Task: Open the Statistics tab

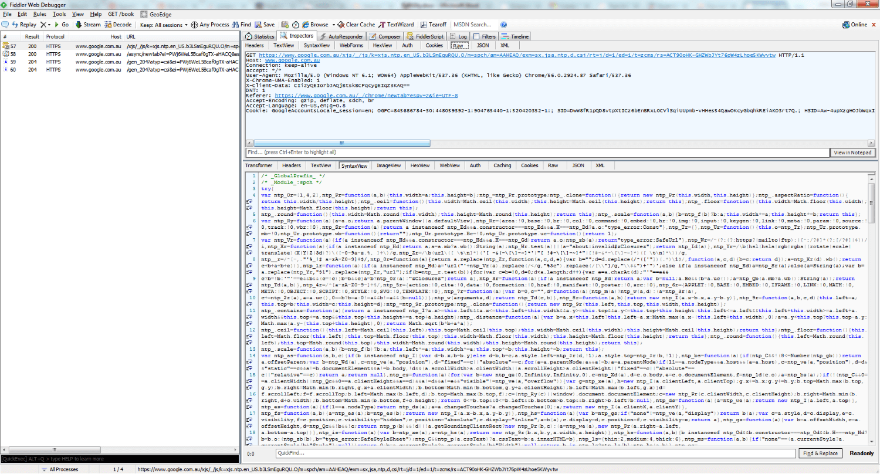Action: [x=260, y=36]
